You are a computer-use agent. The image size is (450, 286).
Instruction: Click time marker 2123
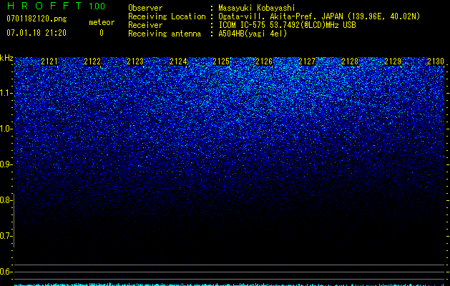tap(135, 61)
